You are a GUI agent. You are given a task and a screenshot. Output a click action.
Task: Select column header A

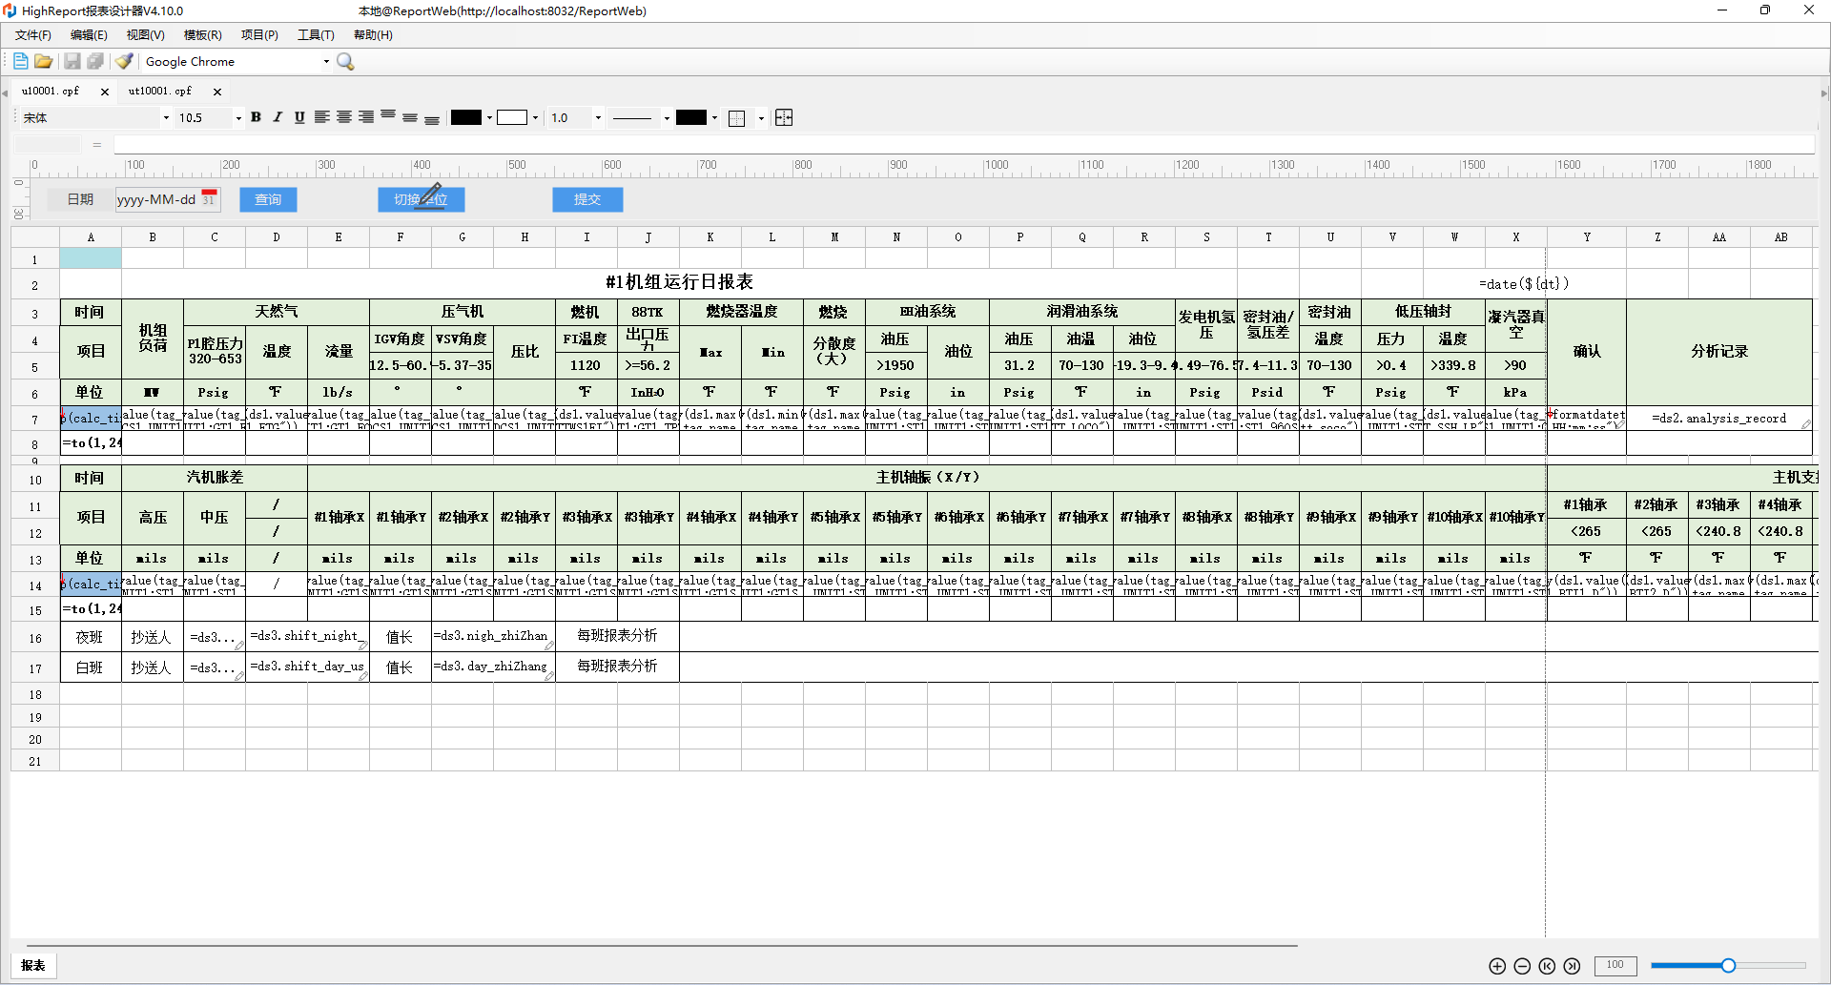[x=91, y=237]
